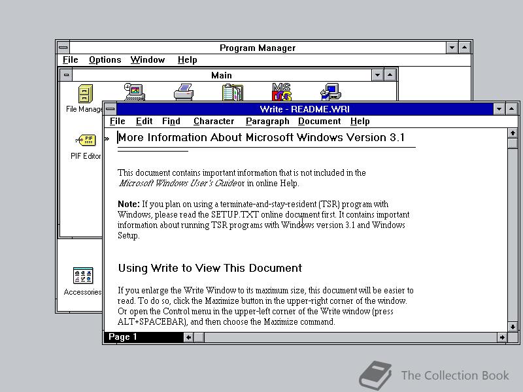
Task: Open the Write Edit menu
Action: [144, 122]
